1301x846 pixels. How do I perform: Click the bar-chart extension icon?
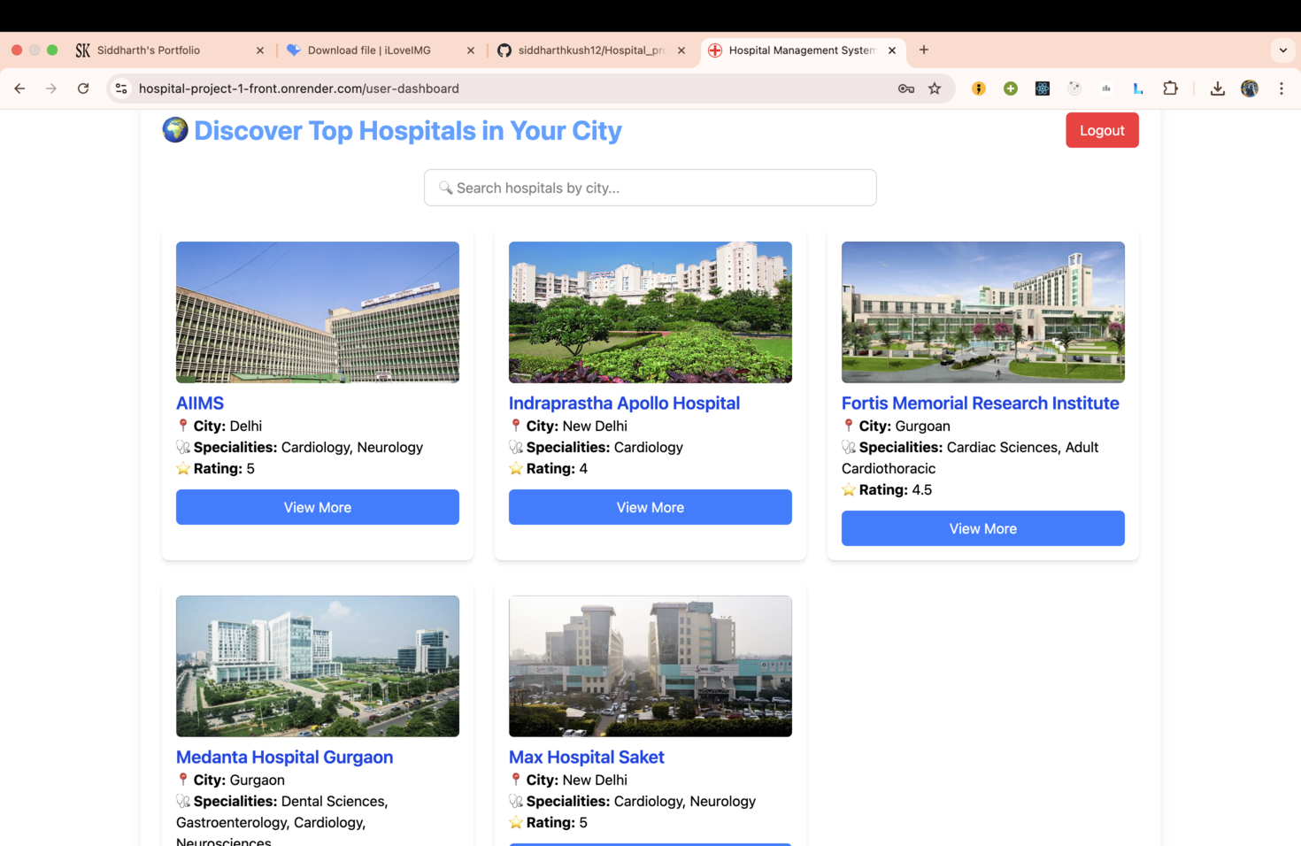click(x=1106, y=88)
